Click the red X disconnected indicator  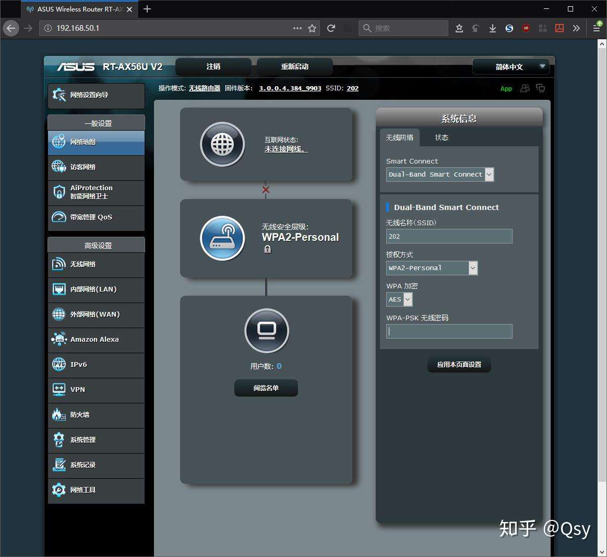click(x=266, y=190)
